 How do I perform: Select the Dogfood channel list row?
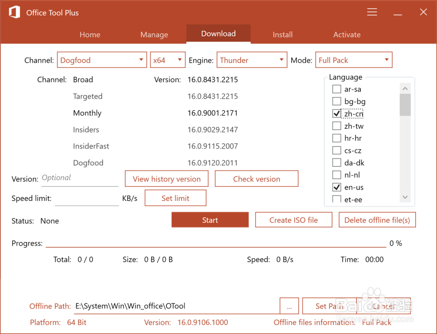click(x=88, y=163)
